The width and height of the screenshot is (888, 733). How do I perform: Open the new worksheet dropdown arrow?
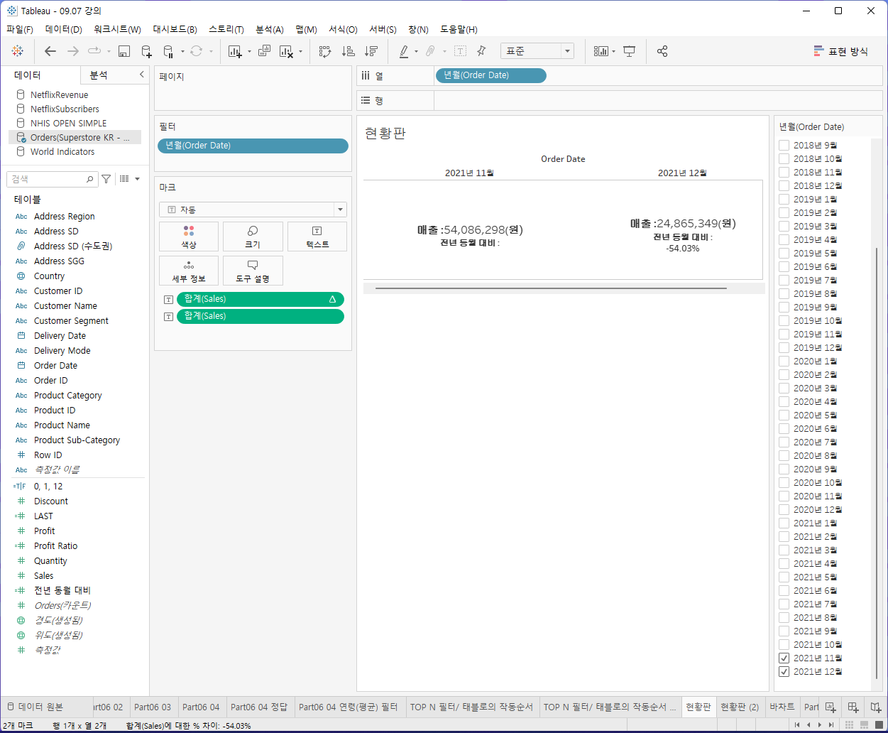[249, 51]
